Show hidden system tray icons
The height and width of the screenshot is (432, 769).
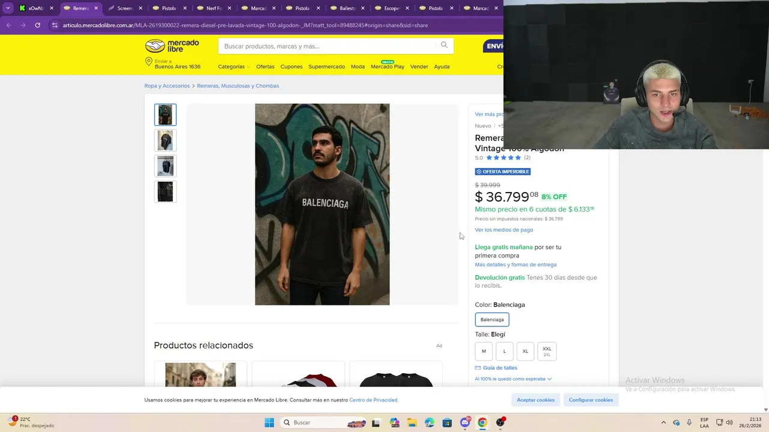pos(663,422)
